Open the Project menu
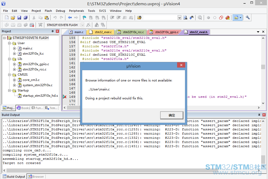Viewport: 268px width, 179px height. click(x=36, y=11)
